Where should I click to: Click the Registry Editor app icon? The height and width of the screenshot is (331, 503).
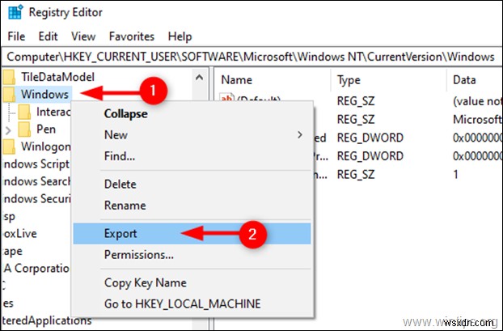coord(15,12)
